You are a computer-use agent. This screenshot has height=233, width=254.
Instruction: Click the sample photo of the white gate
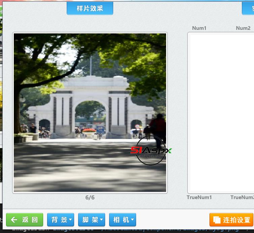pos(90,112)
